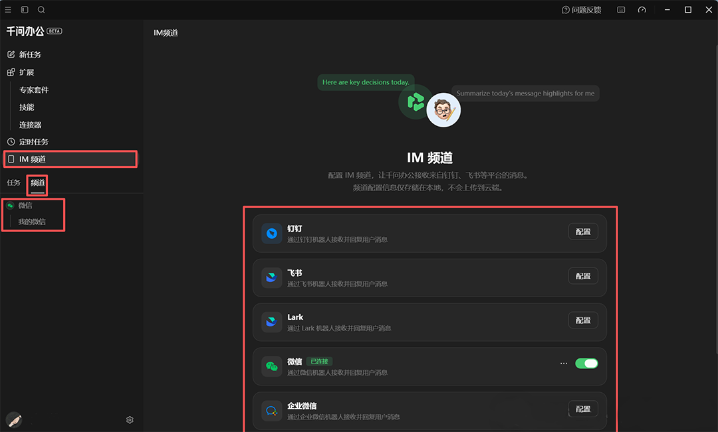
Task: Open 技能 in sidebar
Action: (x=27, y=108)
